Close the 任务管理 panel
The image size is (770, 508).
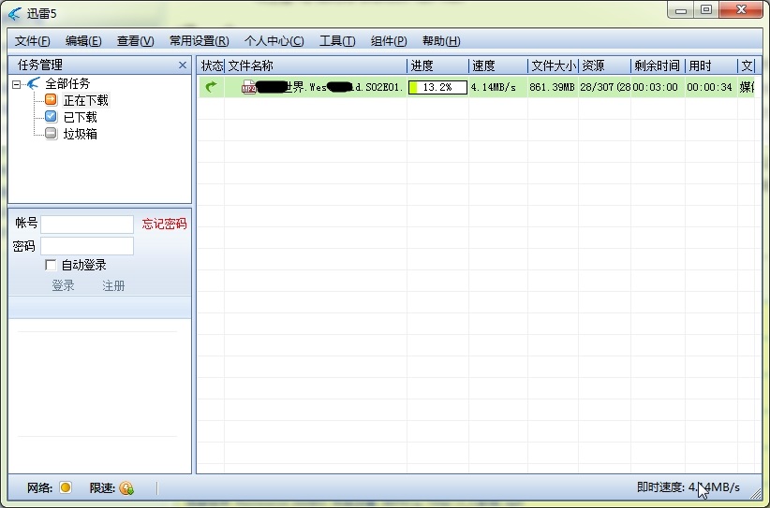(183, 65)
